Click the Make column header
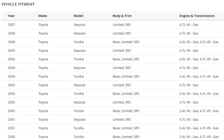This screenshot has width=224, height=140. click(x=43, y=16)
